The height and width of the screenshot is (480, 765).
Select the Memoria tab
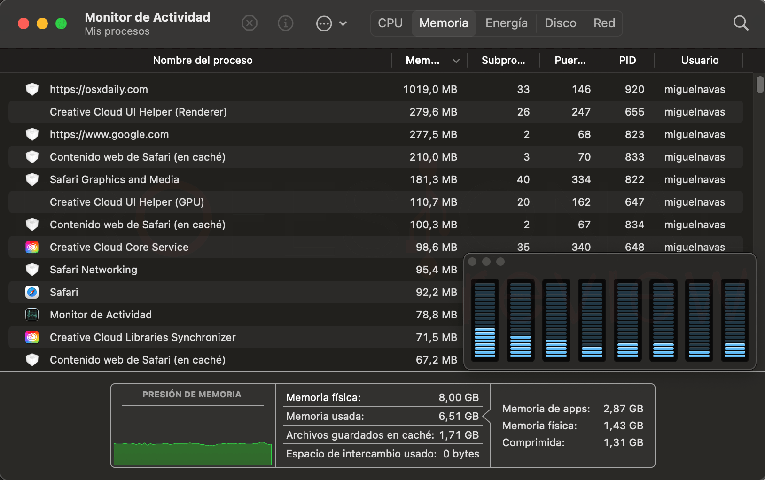pyautogui.click(x=444, y=23)
